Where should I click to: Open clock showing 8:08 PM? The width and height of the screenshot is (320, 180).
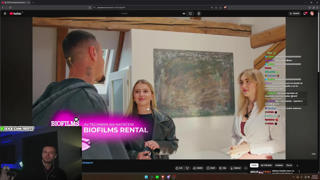(315, 177)
